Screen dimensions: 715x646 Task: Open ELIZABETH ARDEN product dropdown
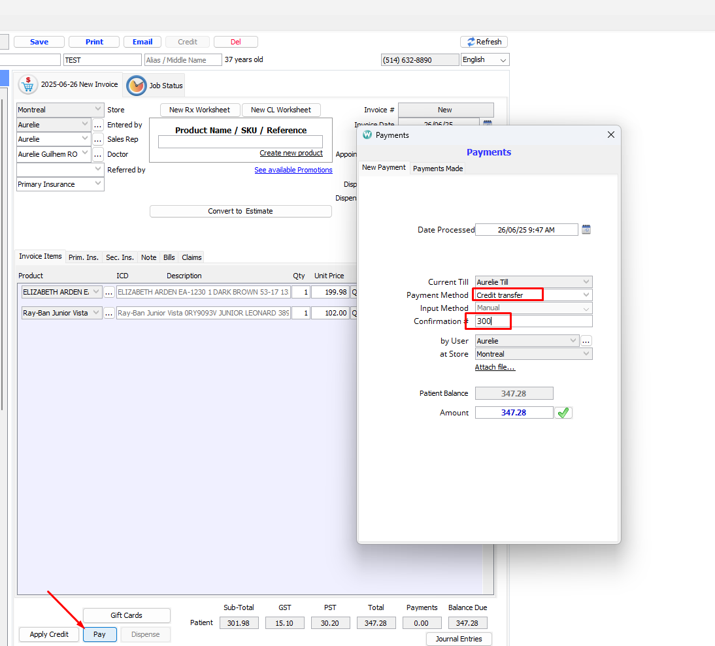click(96, 291)
